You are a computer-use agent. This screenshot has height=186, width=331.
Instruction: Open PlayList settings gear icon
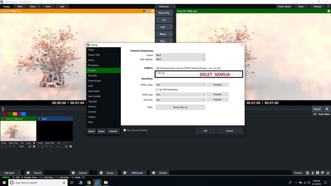click(154, 173)
